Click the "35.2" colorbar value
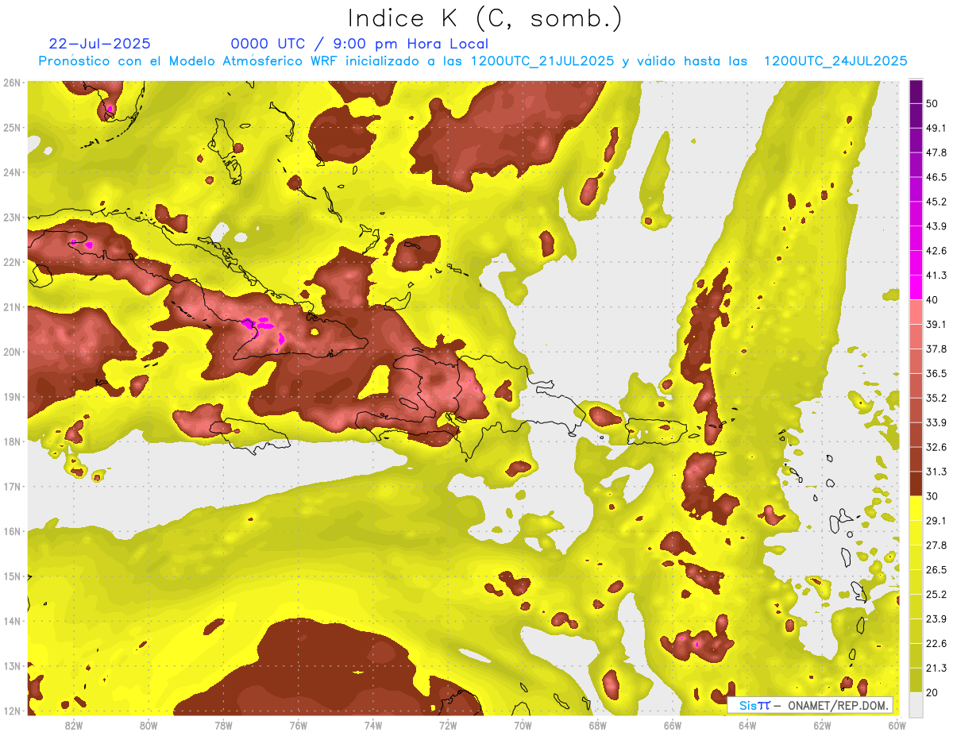Screen dimensions: 953x736 936,399
